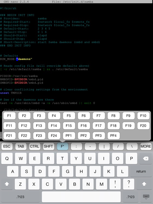Click the "NMBDPID=$PIDDIR/nmbd.pid" line
This screenshot has height=204, width=153.
click(21, 79)
